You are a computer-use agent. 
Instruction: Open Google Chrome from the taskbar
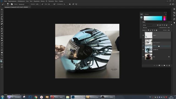point(36,97)
